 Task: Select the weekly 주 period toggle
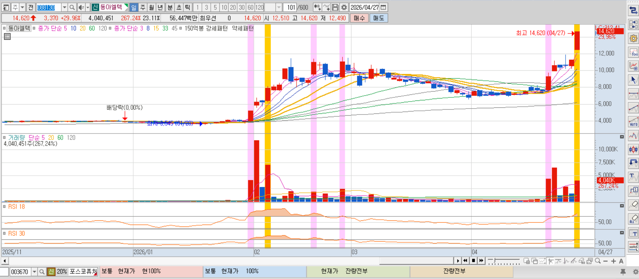(x=142, y=7)
